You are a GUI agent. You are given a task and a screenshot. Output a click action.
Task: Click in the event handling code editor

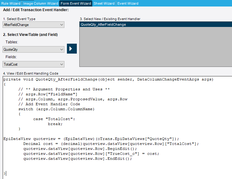(117, 128)
